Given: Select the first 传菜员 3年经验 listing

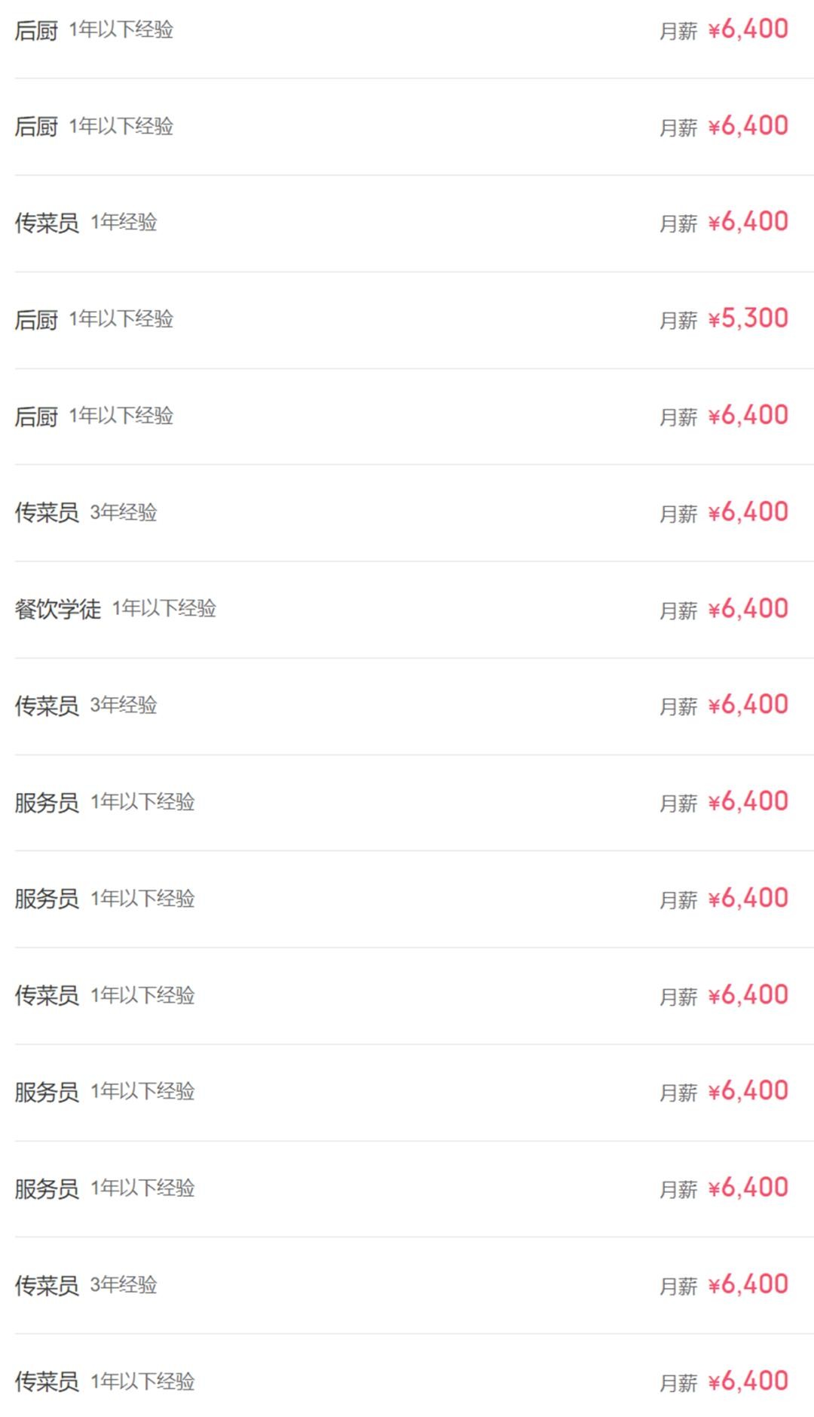Looking at the screenshot, I should 47,512.
